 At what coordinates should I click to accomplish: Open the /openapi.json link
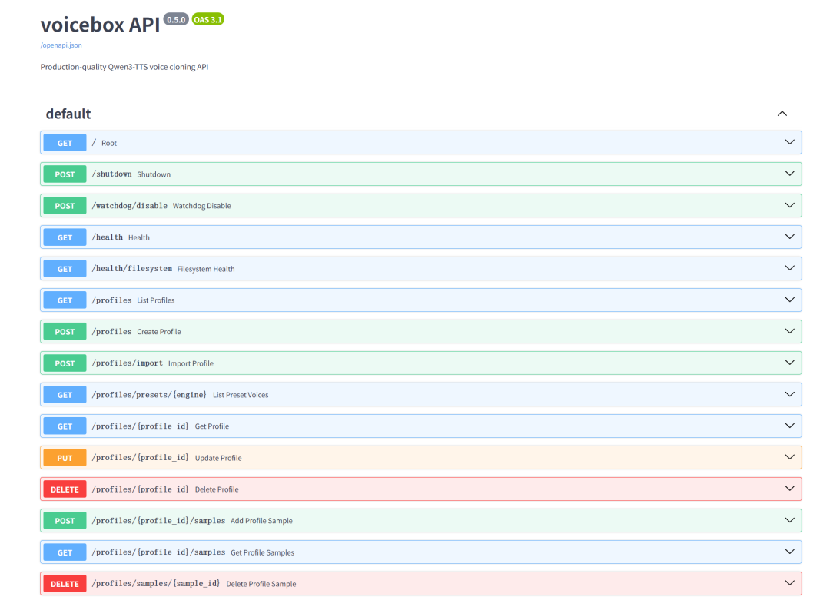[61, 45]
